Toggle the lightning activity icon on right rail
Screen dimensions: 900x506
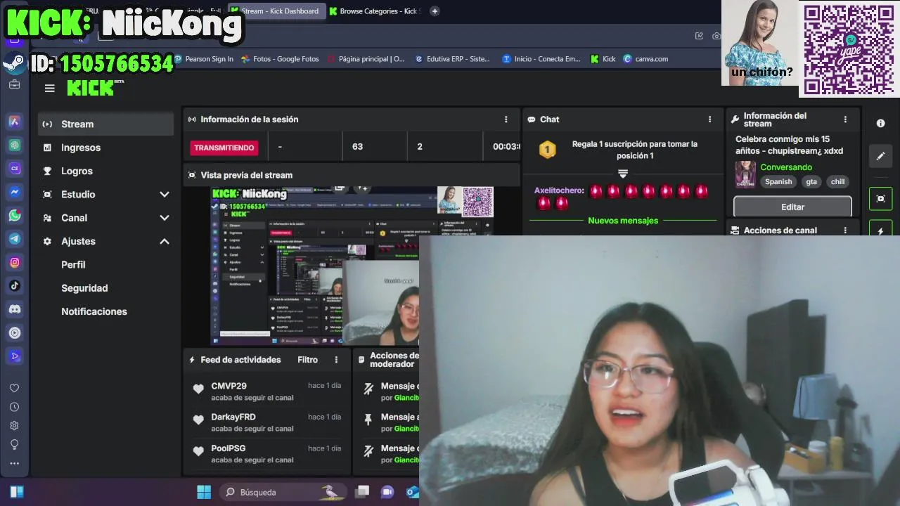tap(880, 230)
